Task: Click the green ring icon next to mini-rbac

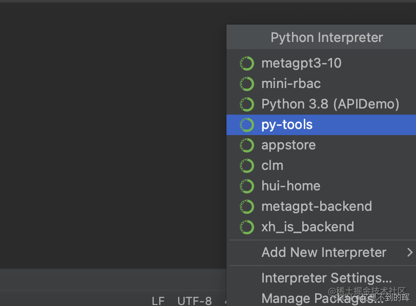Action: click(247, 84)
